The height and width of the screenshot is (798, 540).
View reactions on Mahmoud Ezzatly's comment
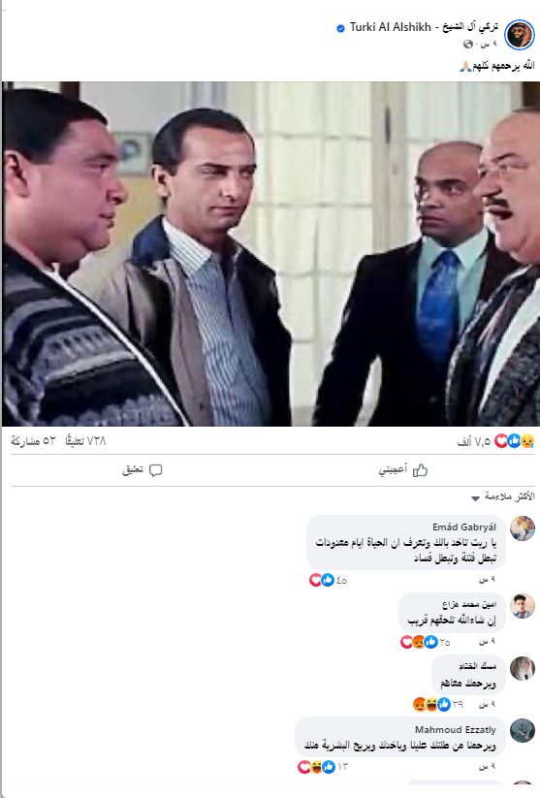pos(323,766)
